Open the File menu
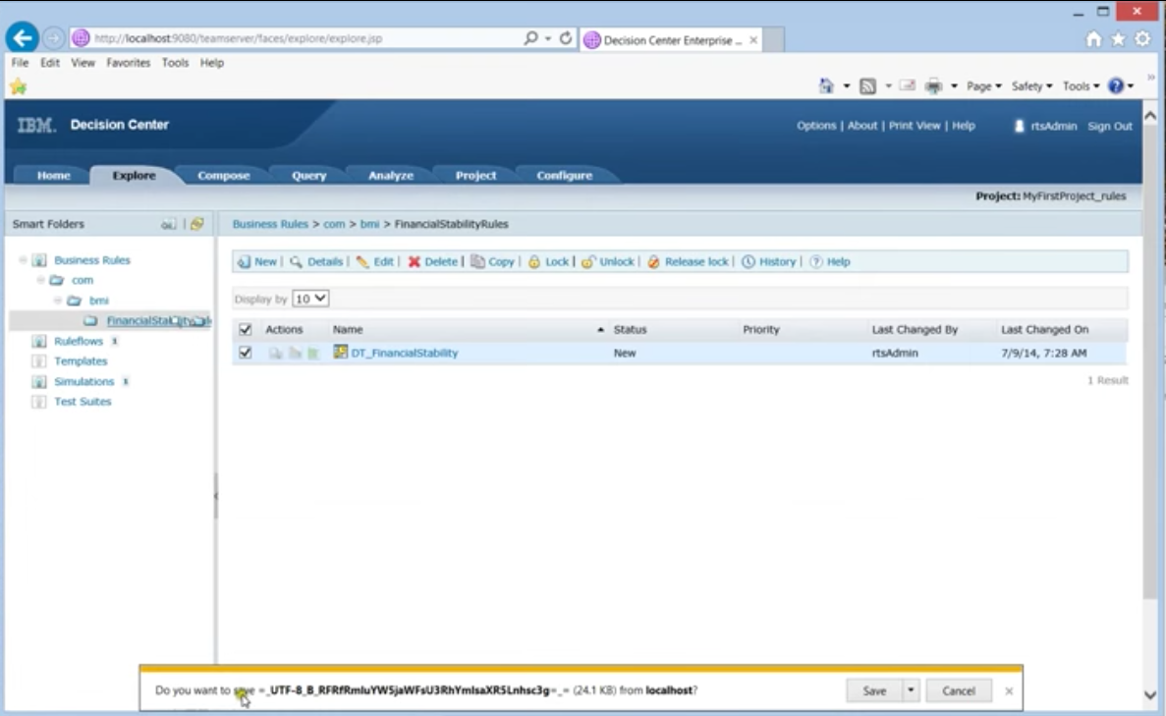The height and width of the screenshot is (716, 1166). pos(20,63)
